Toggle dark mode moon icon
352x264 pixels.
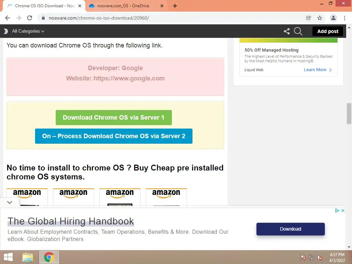coord(6,31)
